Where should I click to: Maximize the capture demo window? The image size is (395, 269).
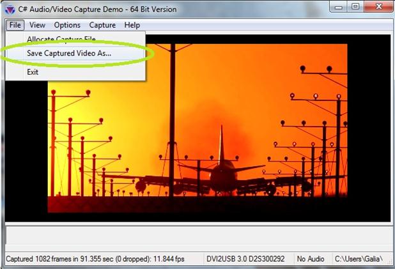[x=355, y=7]
